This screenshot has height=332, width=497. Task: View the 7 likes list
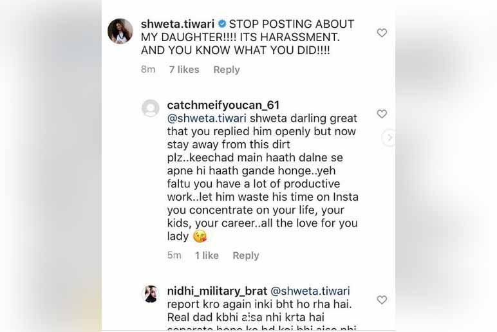184,69
